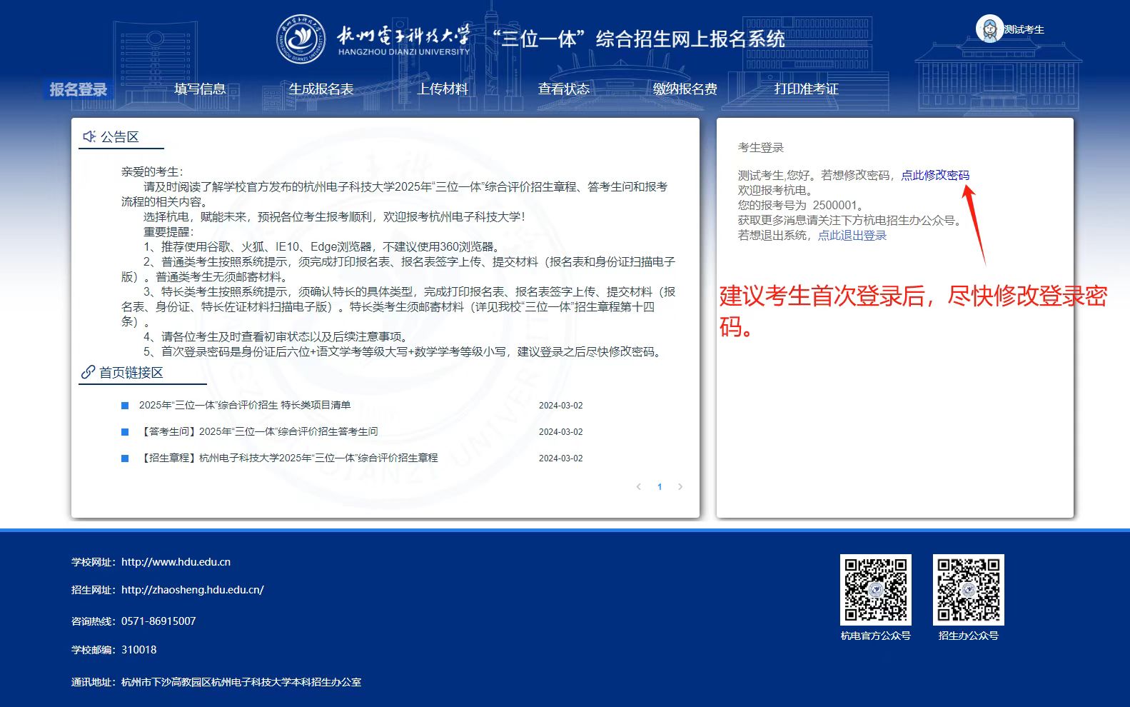The height and width of the screenshot is (707, 1130).
Task: Go to next page of links list
Action: [x=680, y=487]
